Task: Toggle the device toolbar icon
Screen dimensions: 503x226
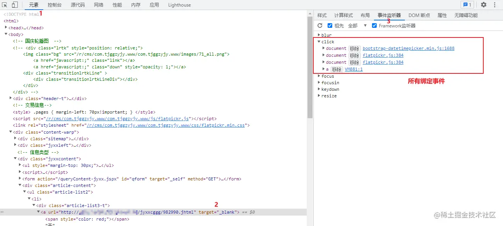Action: (x=15, y=5)
